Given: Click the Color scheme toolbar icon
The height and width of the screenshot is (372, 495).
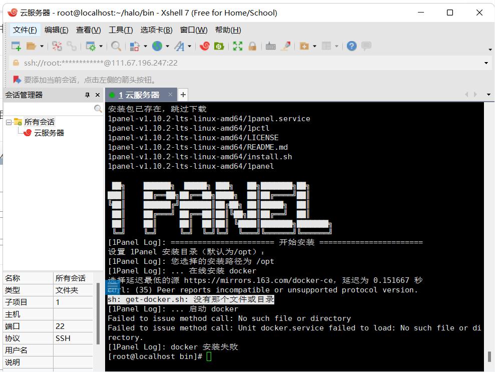Looking at the screenshot, I should [x=135, y=46].
